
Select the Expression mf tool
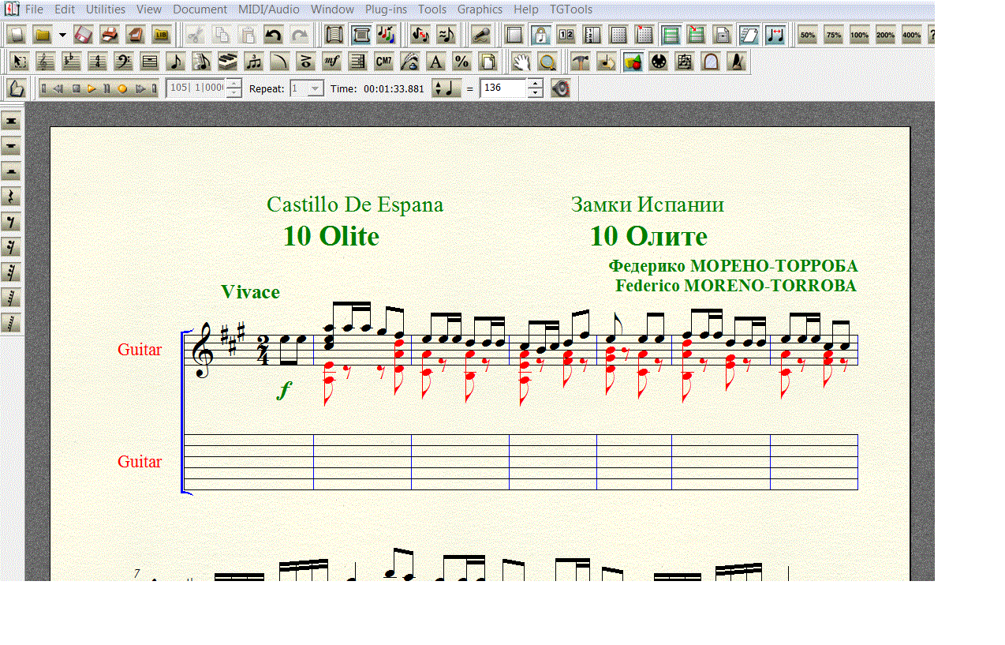(332, 62)
